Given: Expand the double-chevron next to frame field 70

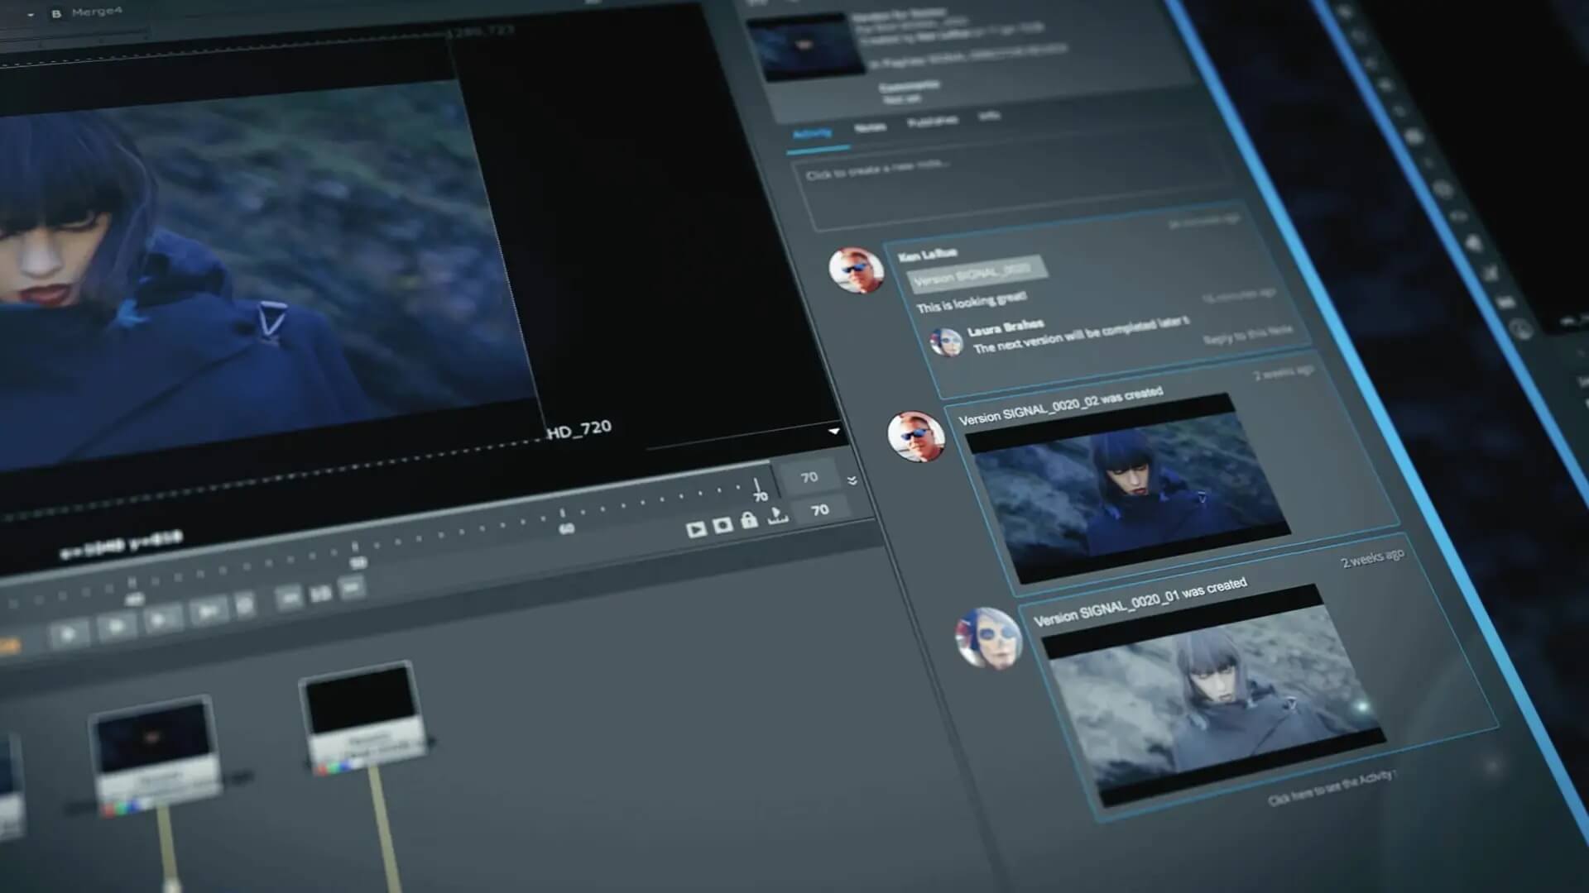Looking at the screenshot, I should (x=852, y=480).
